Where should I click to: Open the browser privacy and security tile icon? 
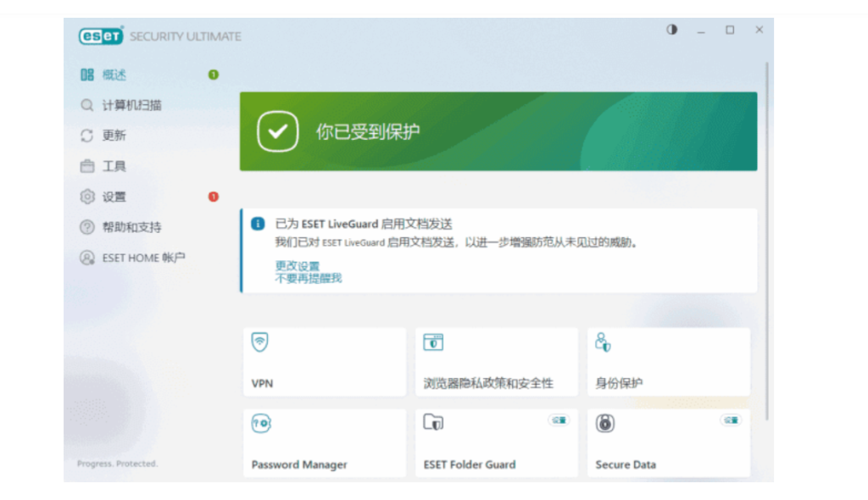[433, 342]
